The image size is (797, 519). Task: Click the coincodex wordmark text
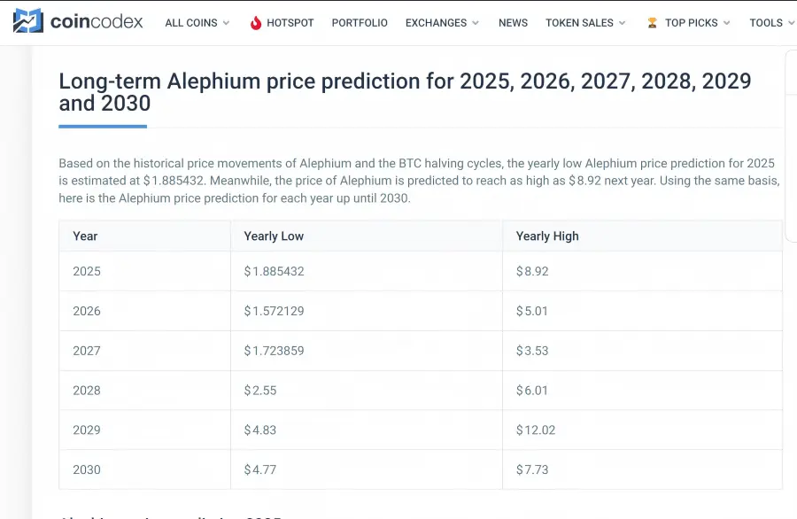pyautogui.click(x=97, y=22)
